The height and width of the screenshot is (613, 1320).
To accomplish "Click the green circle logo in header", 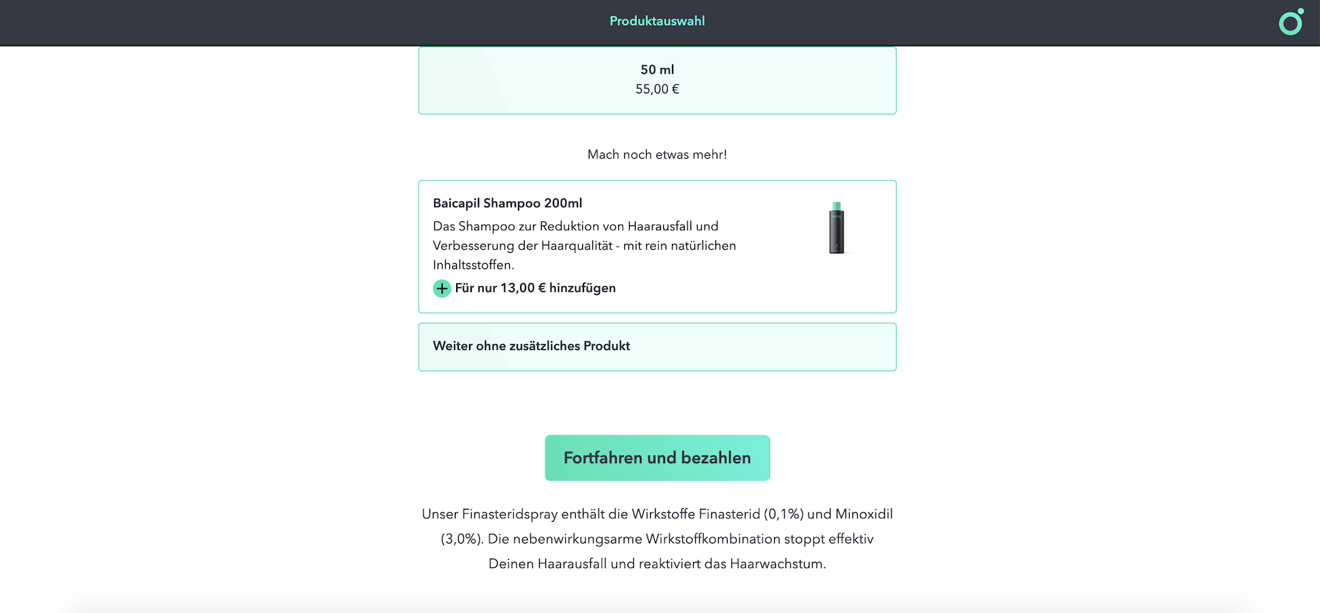I will coord(1290,22).
